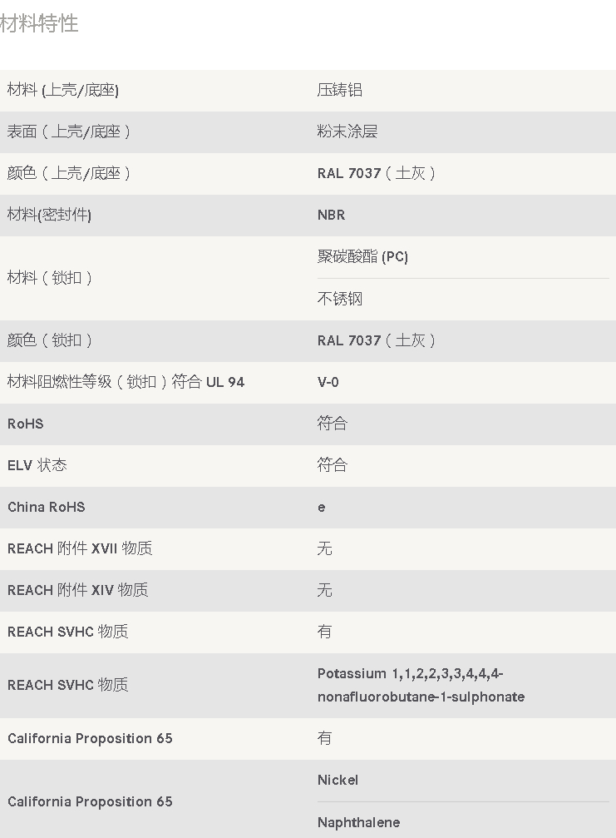Click the 不锈钢 lock material entry
Image resolution: width=616 pixels, height=838 pixels.
(x=339, y=298)
